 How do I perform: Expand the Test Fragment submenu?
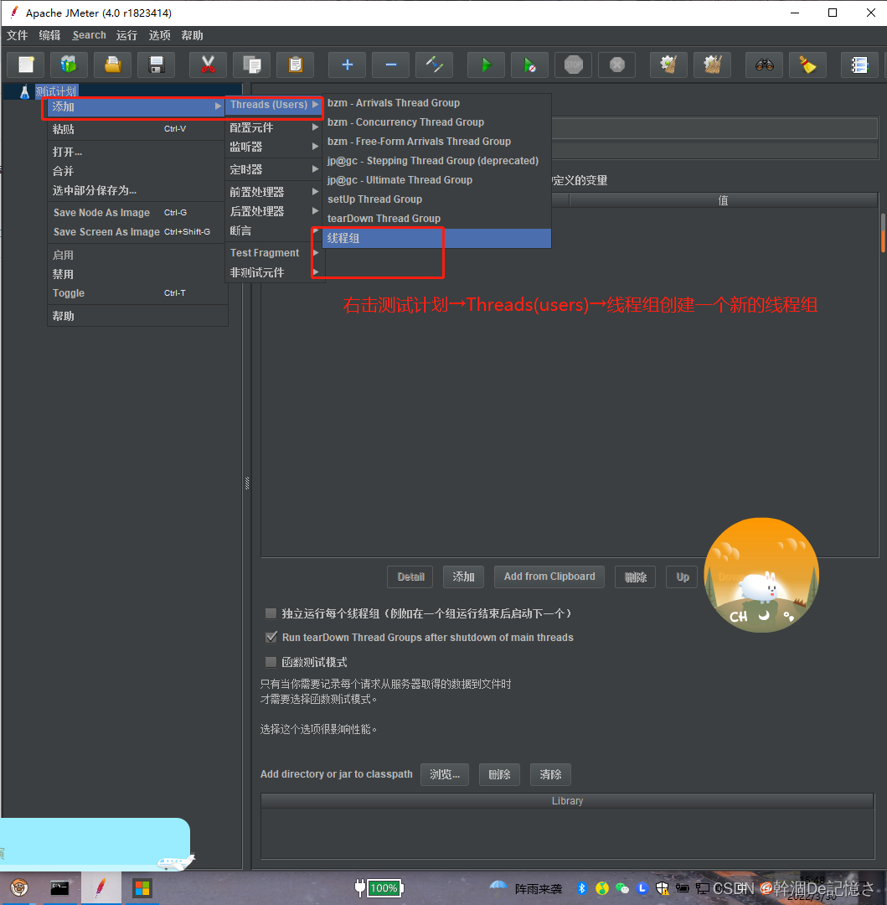(x=274, y=253)
